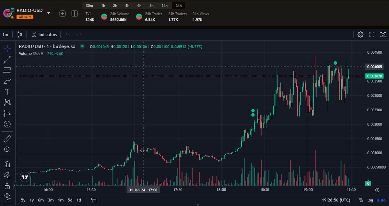Select the XABCD Pattern tool
This screenshot has height=206, width=389.
[x=7, y=103]
